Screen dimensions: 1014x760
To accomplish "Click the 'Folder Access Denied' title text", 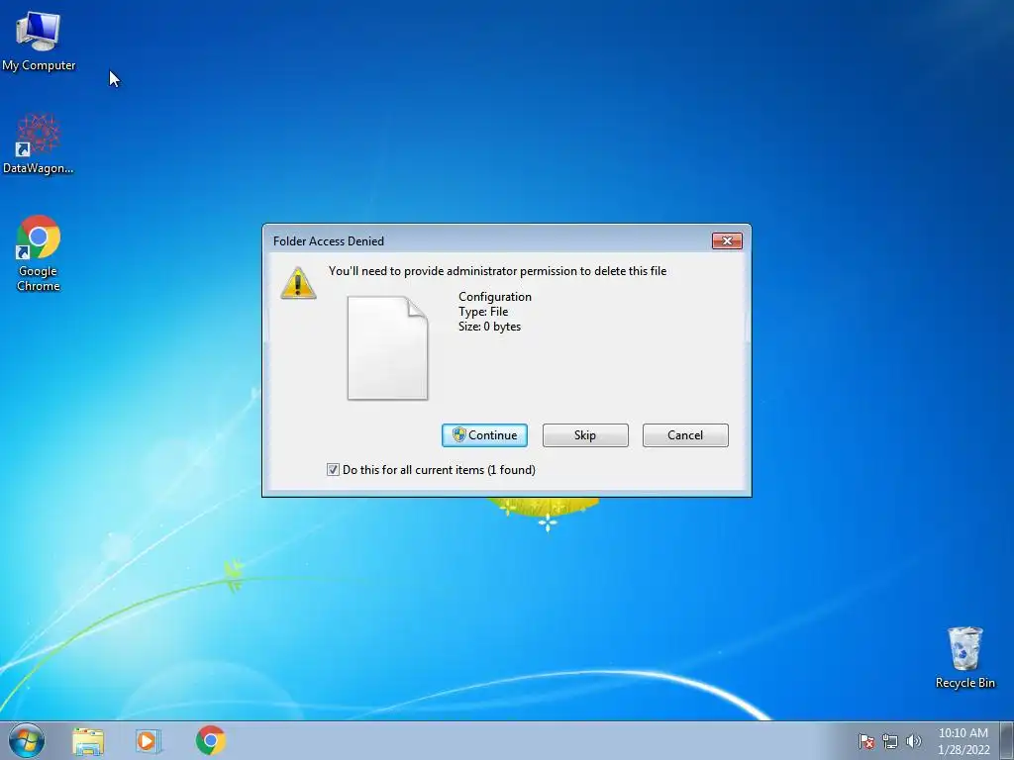I will point(329,241).
